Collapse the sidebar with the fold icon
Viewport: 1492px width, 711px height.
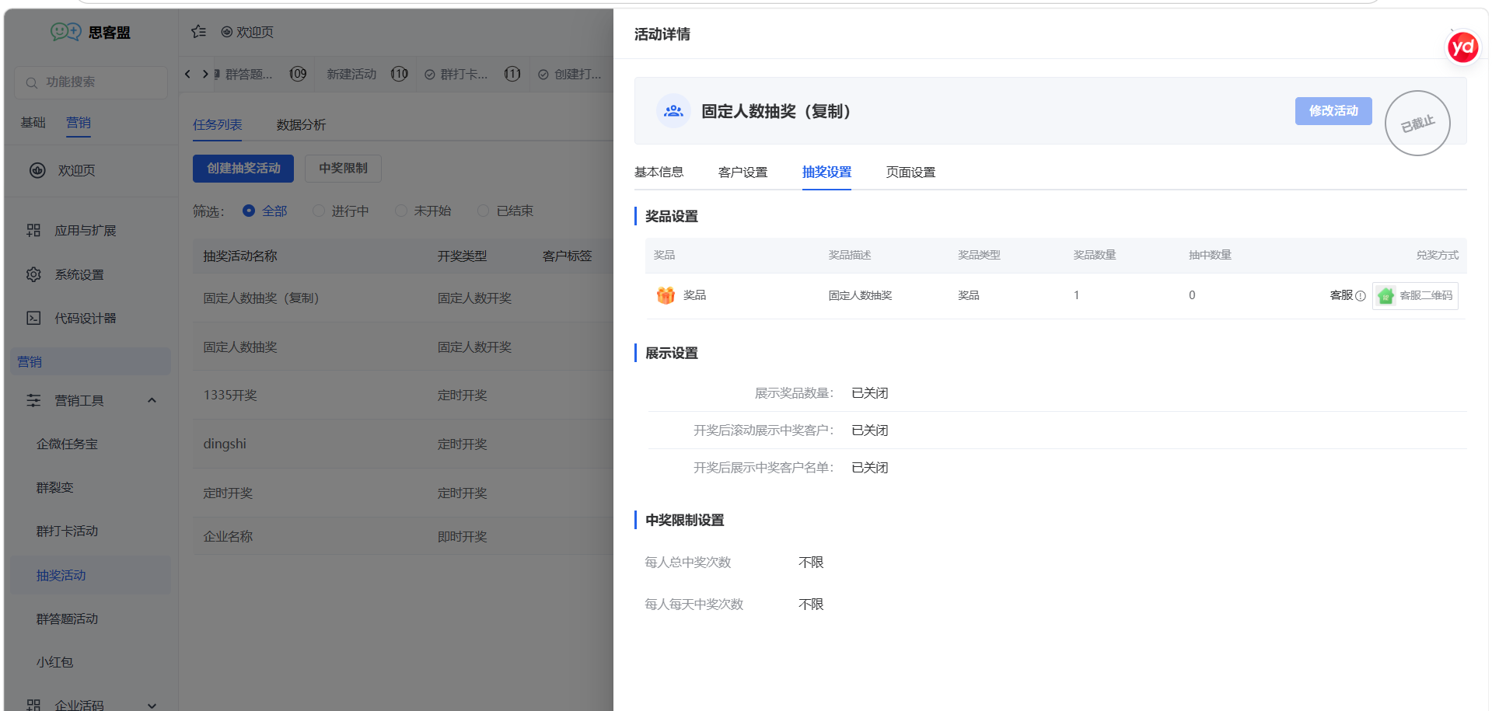199,32
